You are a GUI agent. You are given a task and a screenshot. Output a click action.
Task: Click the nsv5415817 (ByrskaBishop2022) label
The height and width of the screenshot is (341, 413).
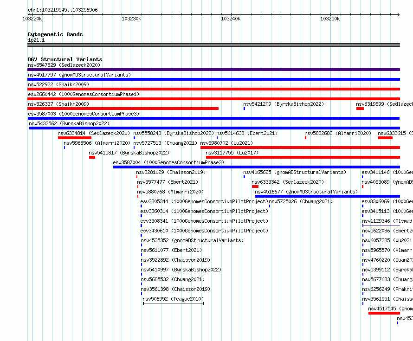[129, 153]
